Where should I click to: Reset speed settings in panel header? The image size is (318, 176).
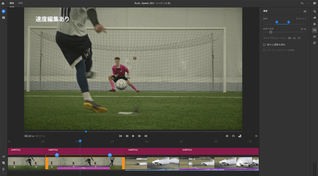pyautogui.click(x=305, y=11)
